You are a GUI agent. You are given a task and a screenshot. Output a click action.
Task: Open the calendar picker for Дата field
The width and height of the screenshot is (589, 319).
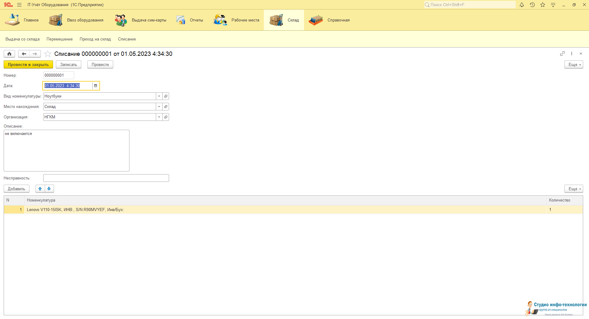tap(95, 86)
